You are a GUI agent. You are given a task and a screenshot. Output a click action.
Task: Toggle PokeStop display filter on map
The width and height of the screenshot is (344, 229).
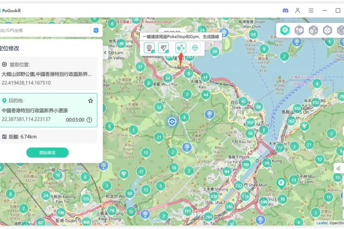pyautogui.click(x=149, y=48)
